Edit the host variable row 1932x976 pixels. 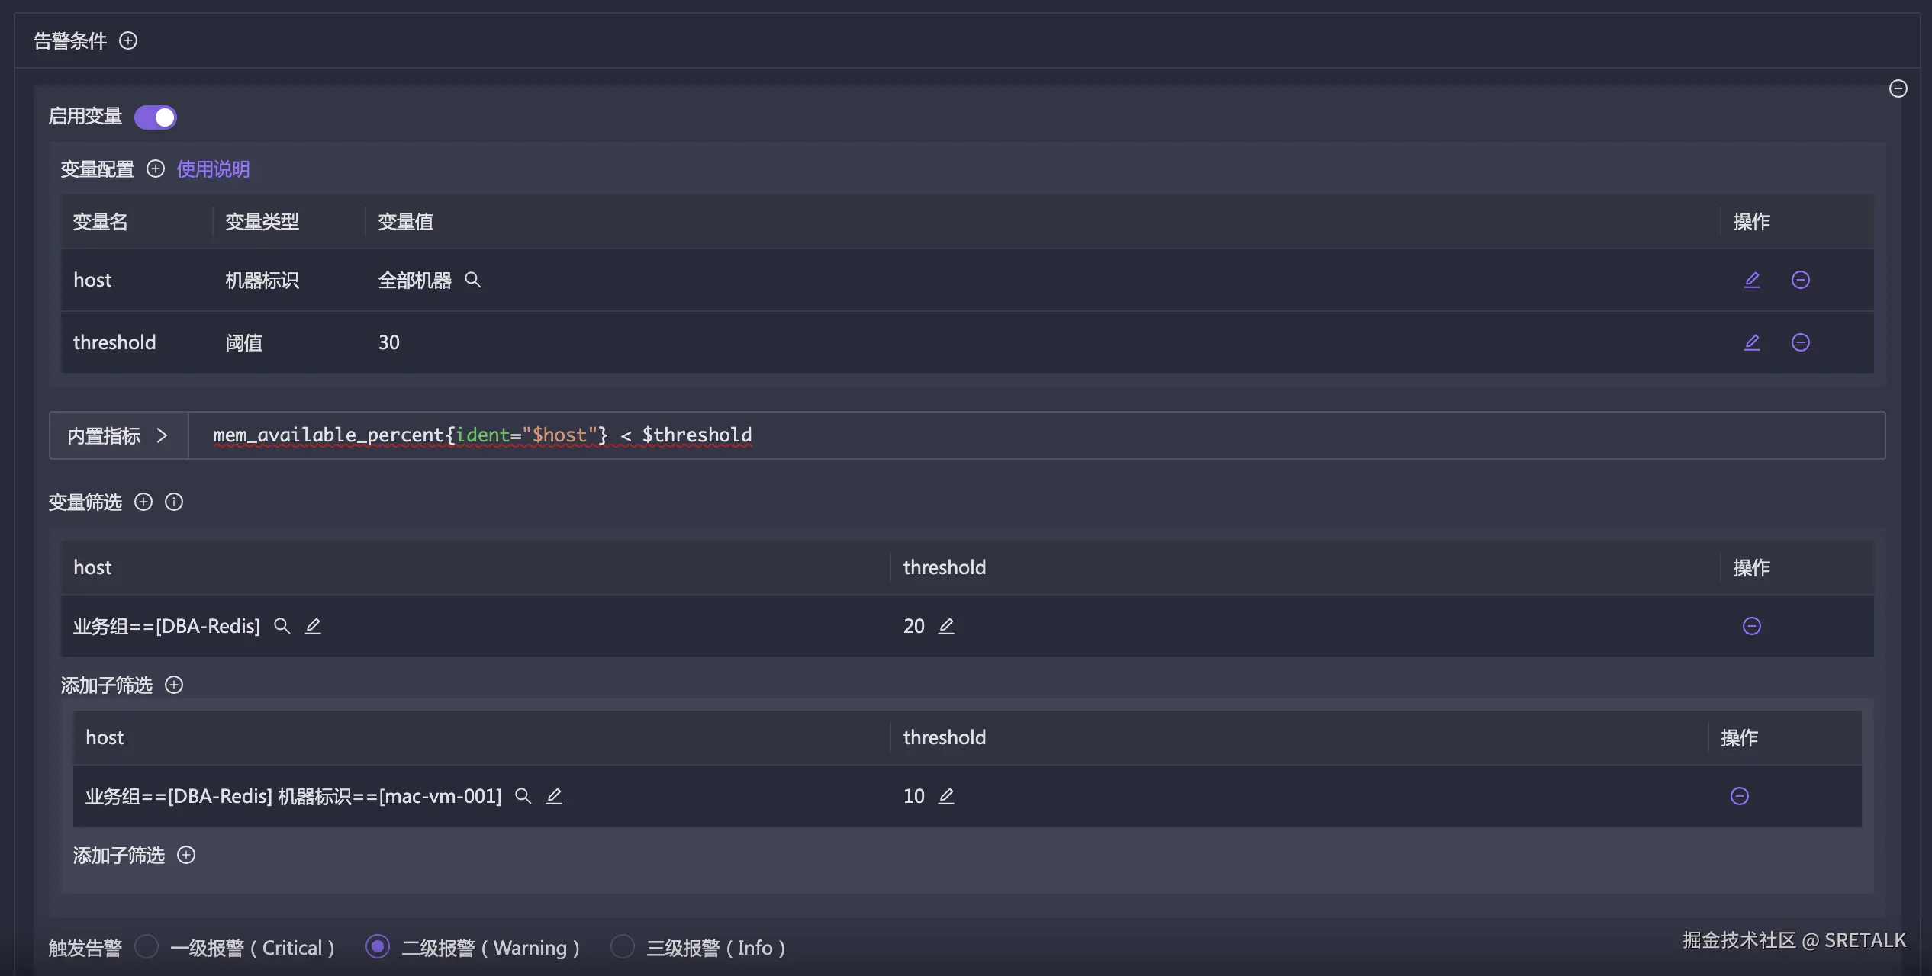1752,280
